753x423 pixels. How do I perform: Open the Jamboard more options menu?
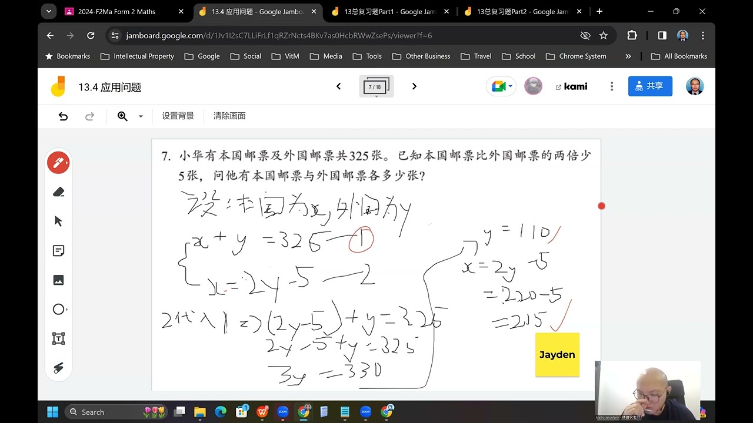[x=612, y=86]
